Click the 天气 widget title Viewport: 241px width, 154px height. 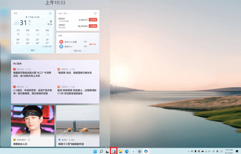[x=15, y=13]
